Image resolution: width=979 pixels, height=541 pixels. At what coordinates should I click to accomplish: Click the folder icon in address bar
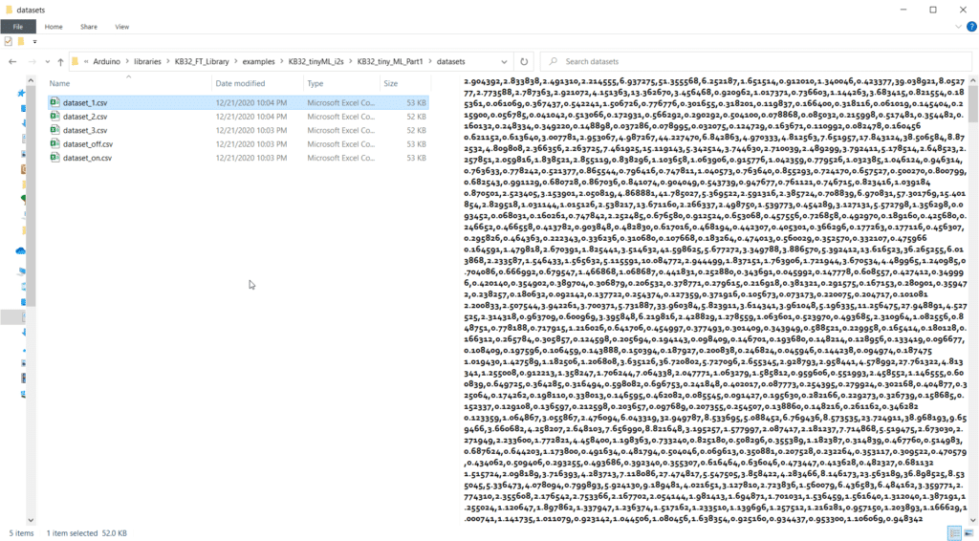pos(76,62)
